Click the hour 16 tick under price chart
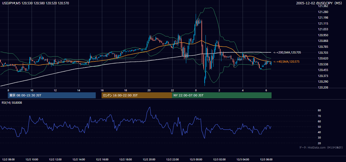This screenshot has height=162, width=346. [102, 90]
